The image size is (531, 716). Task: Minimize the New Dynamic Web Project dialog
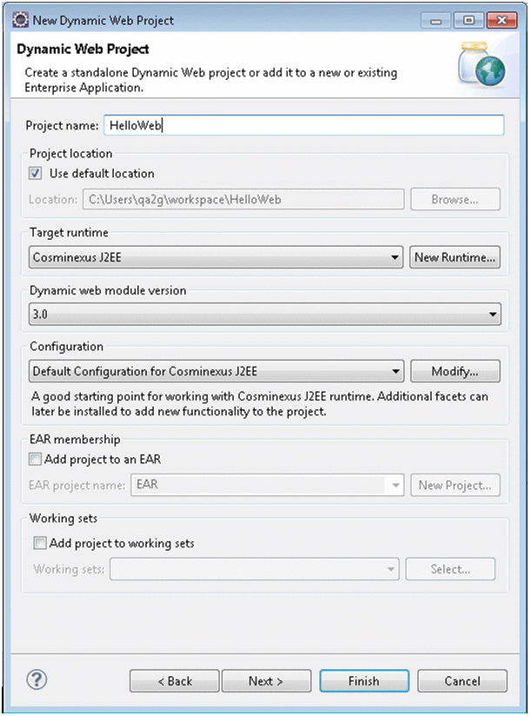pos(435,20)
